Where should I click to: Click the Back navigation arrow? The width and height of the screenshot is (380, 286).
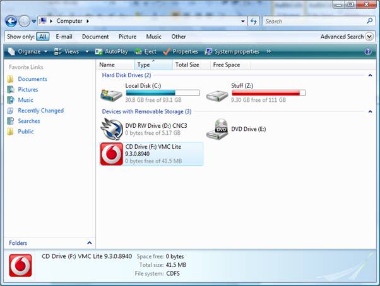pos(11,21)
